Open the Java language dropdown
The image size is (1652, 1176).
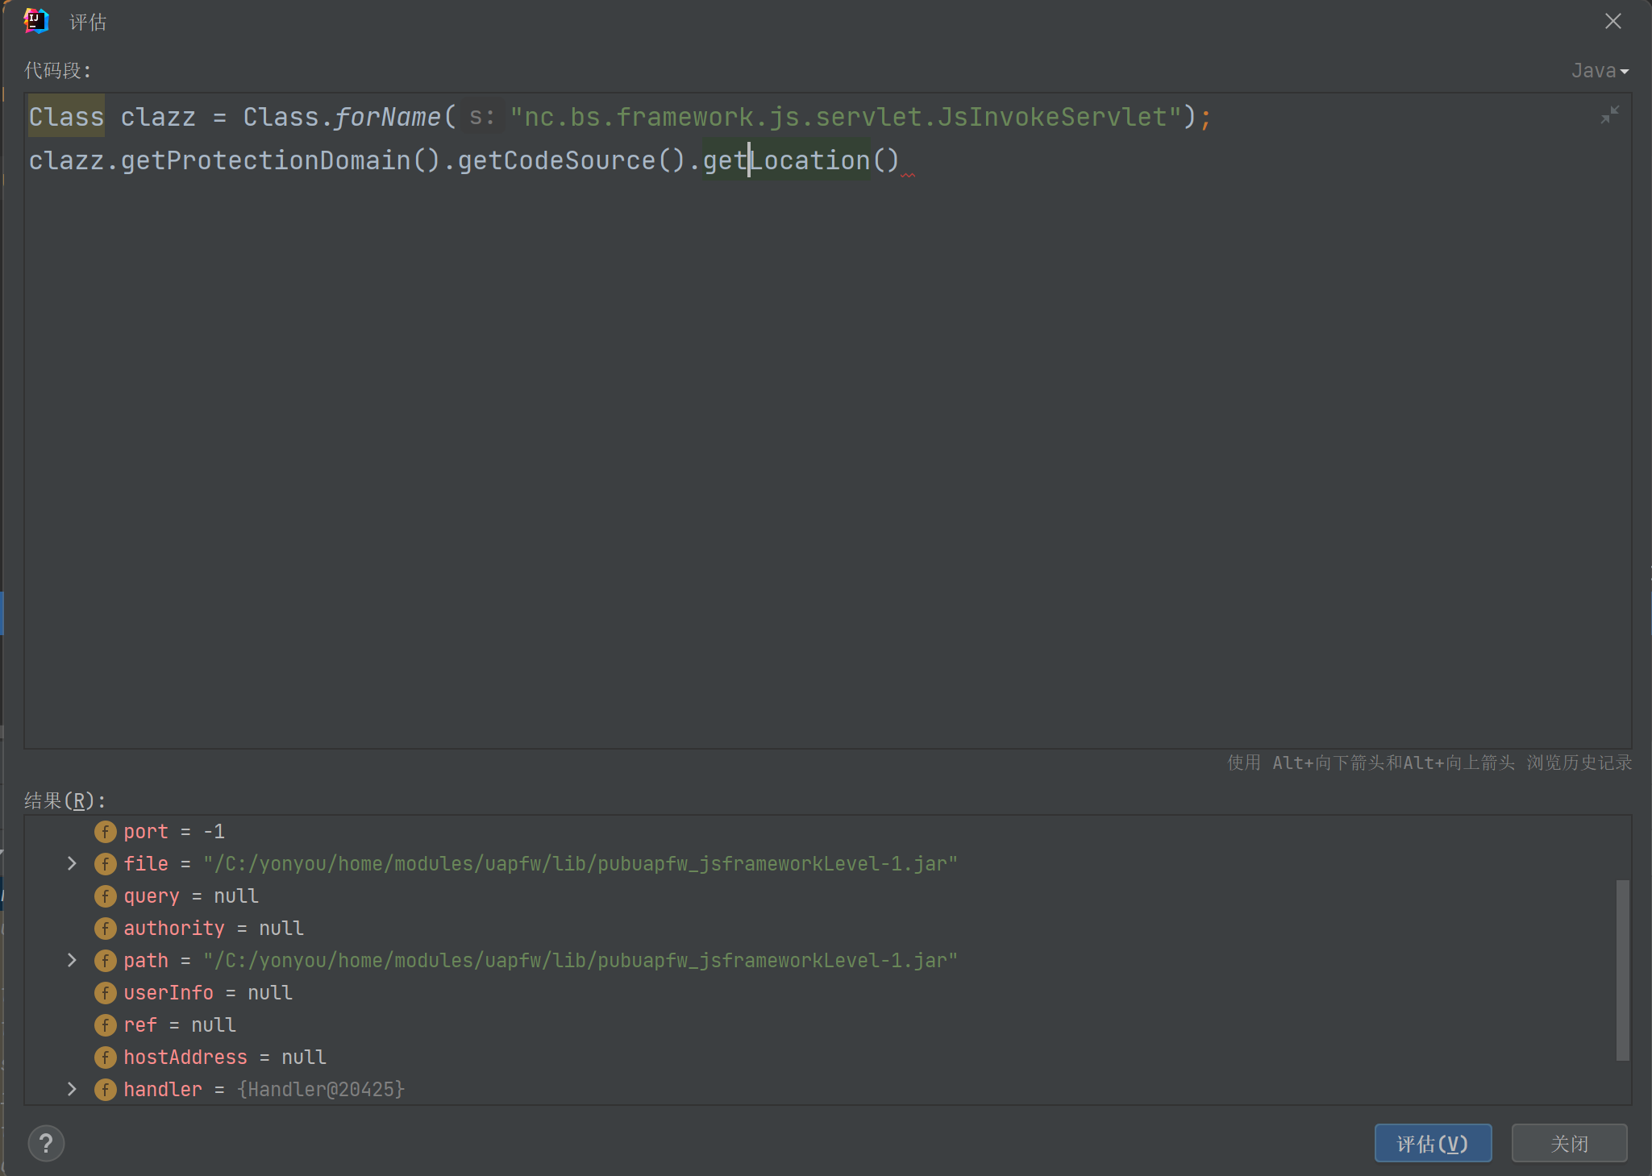1600,71
